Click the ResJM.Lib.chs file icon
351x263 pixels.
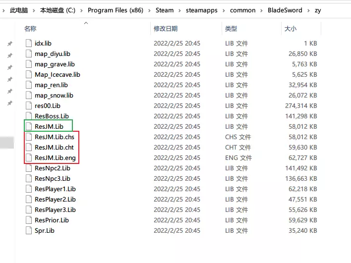[29, 137]
